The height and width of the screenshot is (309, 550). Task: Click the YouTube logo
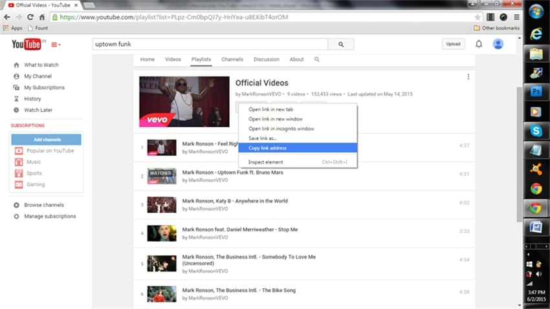[26, 44]
